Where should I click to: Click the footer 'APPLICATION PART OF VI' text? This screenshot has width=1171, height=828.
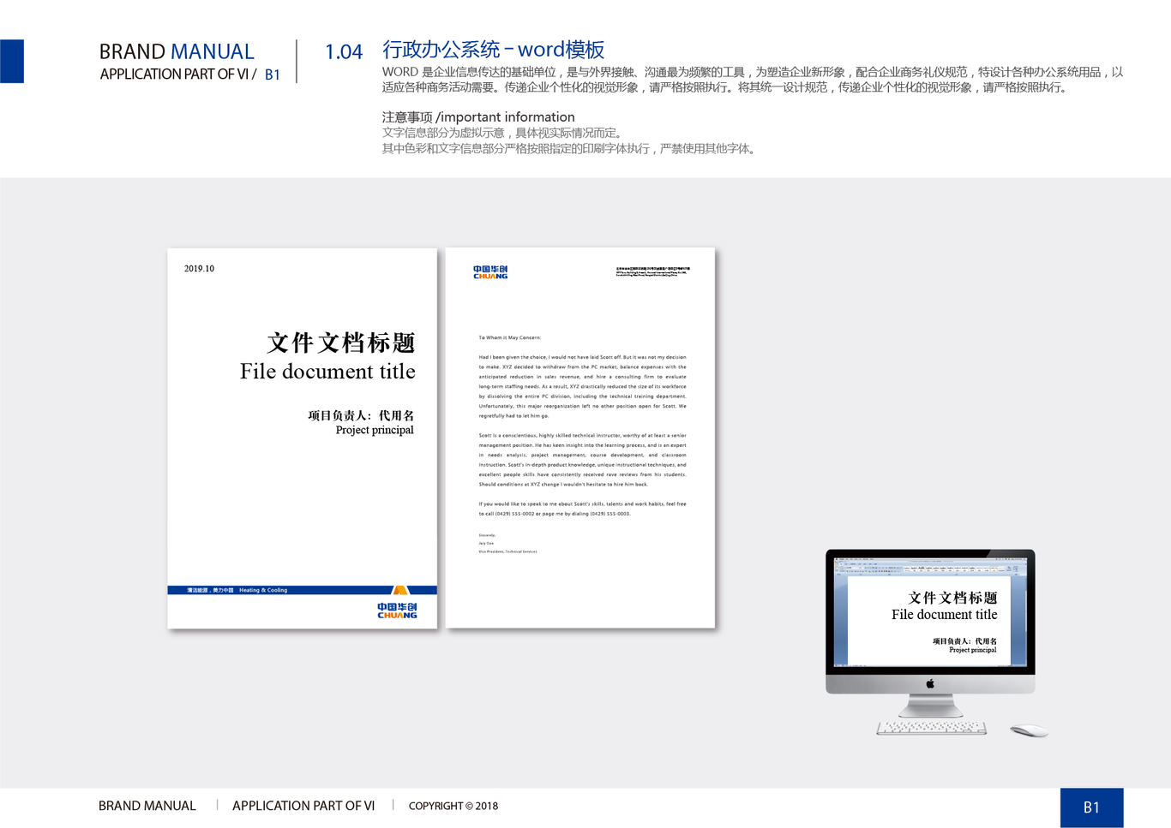coord(303,806)
